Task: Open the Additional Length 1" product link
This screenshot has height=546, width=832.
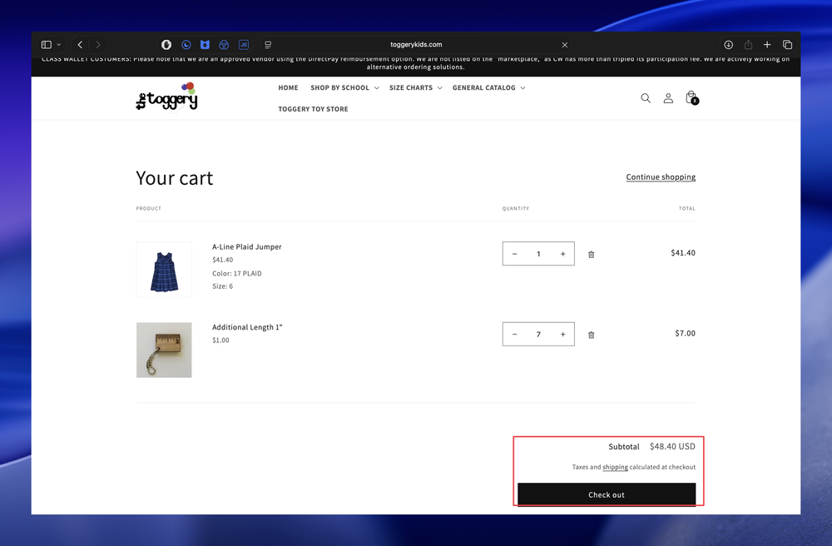Action: (247, 327)
